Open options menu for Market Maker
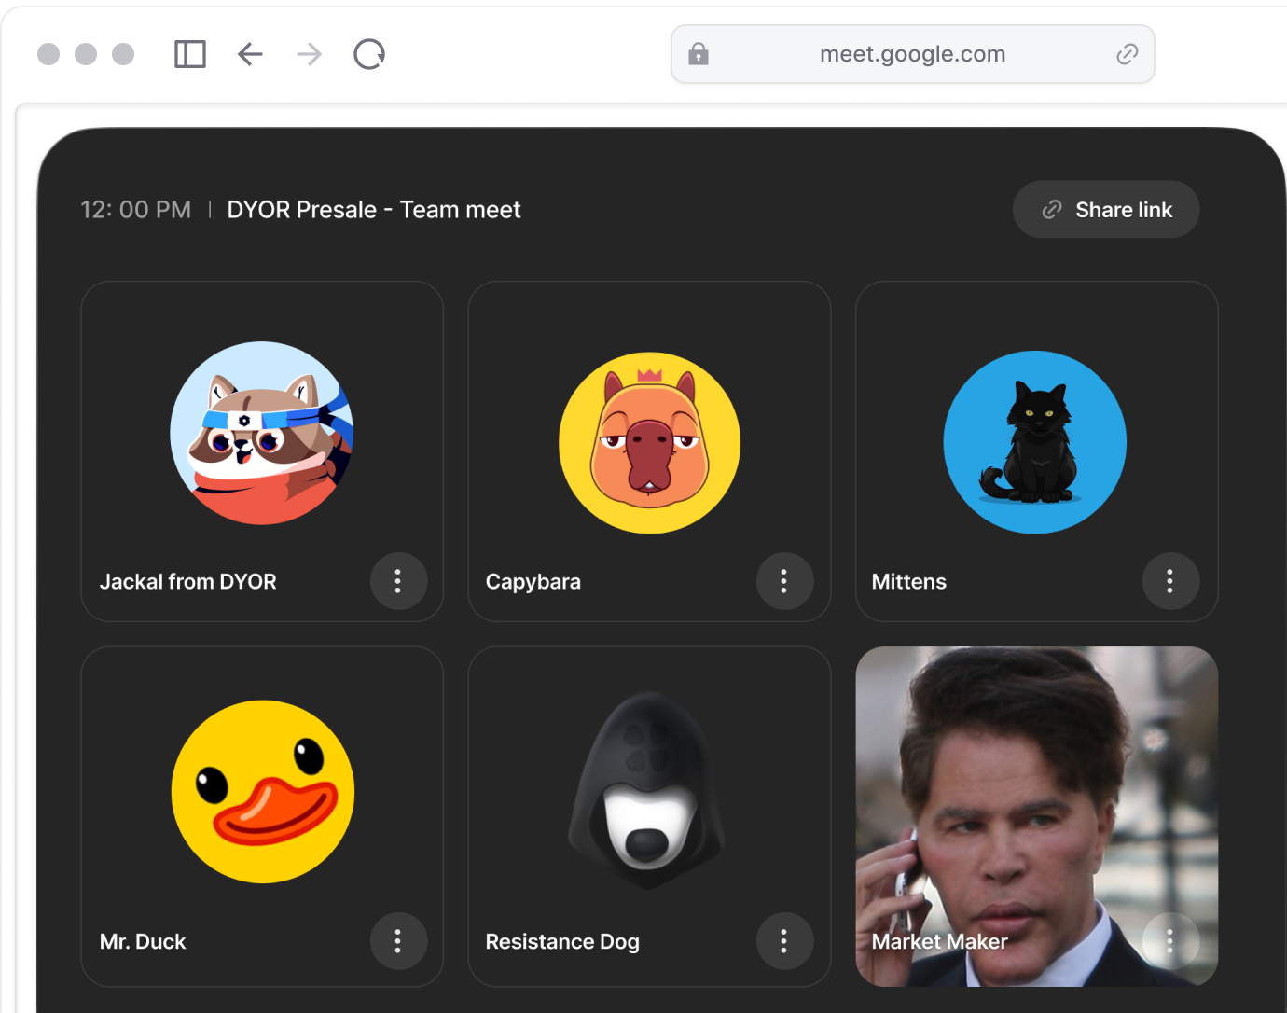This screenshot has width=1287, height=1013. pyautogui.click(x=1170, y=940)
